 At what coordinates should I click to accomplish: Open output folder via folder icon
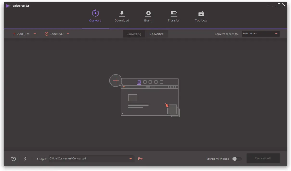pos(140,159)
